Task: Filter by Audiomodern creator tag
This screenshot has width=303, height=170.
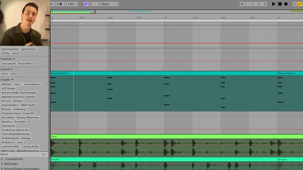Action: [x=10, y=105]
